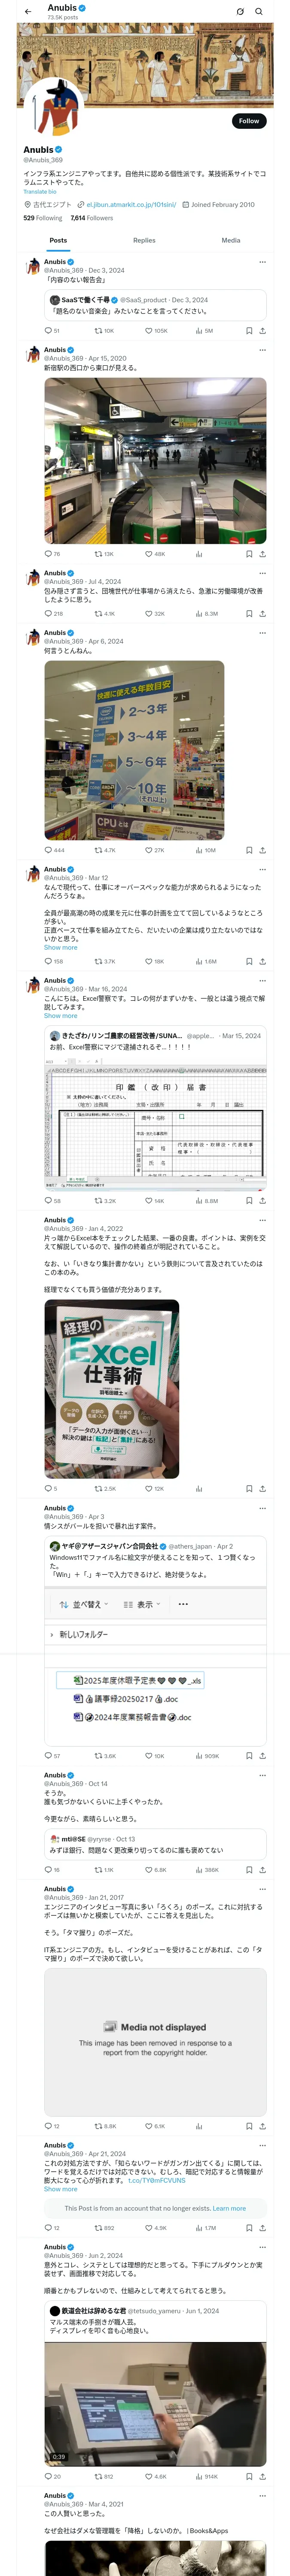Switch to the Media tab
This screenshot has width=290, height=2576.
[x=231, y=240]
